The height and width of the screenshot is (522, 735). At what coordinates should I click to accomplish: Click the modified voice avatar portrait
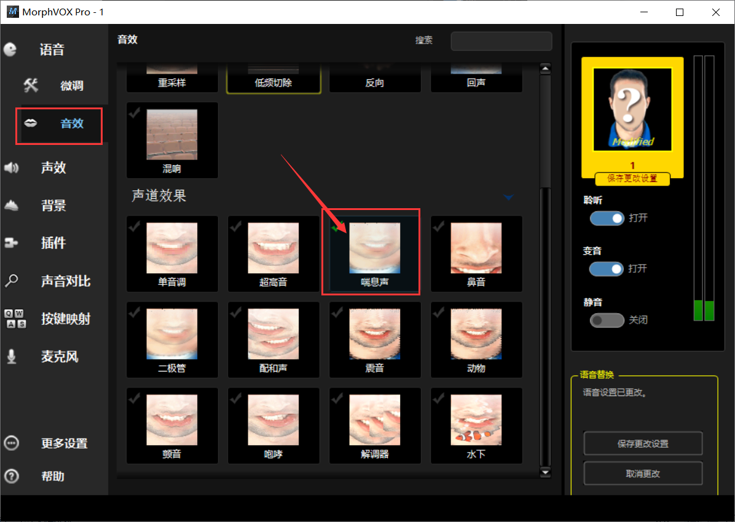coord(632,109)
